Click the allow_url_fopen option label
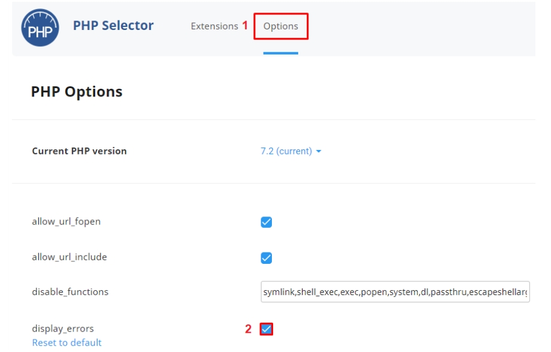Screen dimensions: 551x352 click(66, 222)
